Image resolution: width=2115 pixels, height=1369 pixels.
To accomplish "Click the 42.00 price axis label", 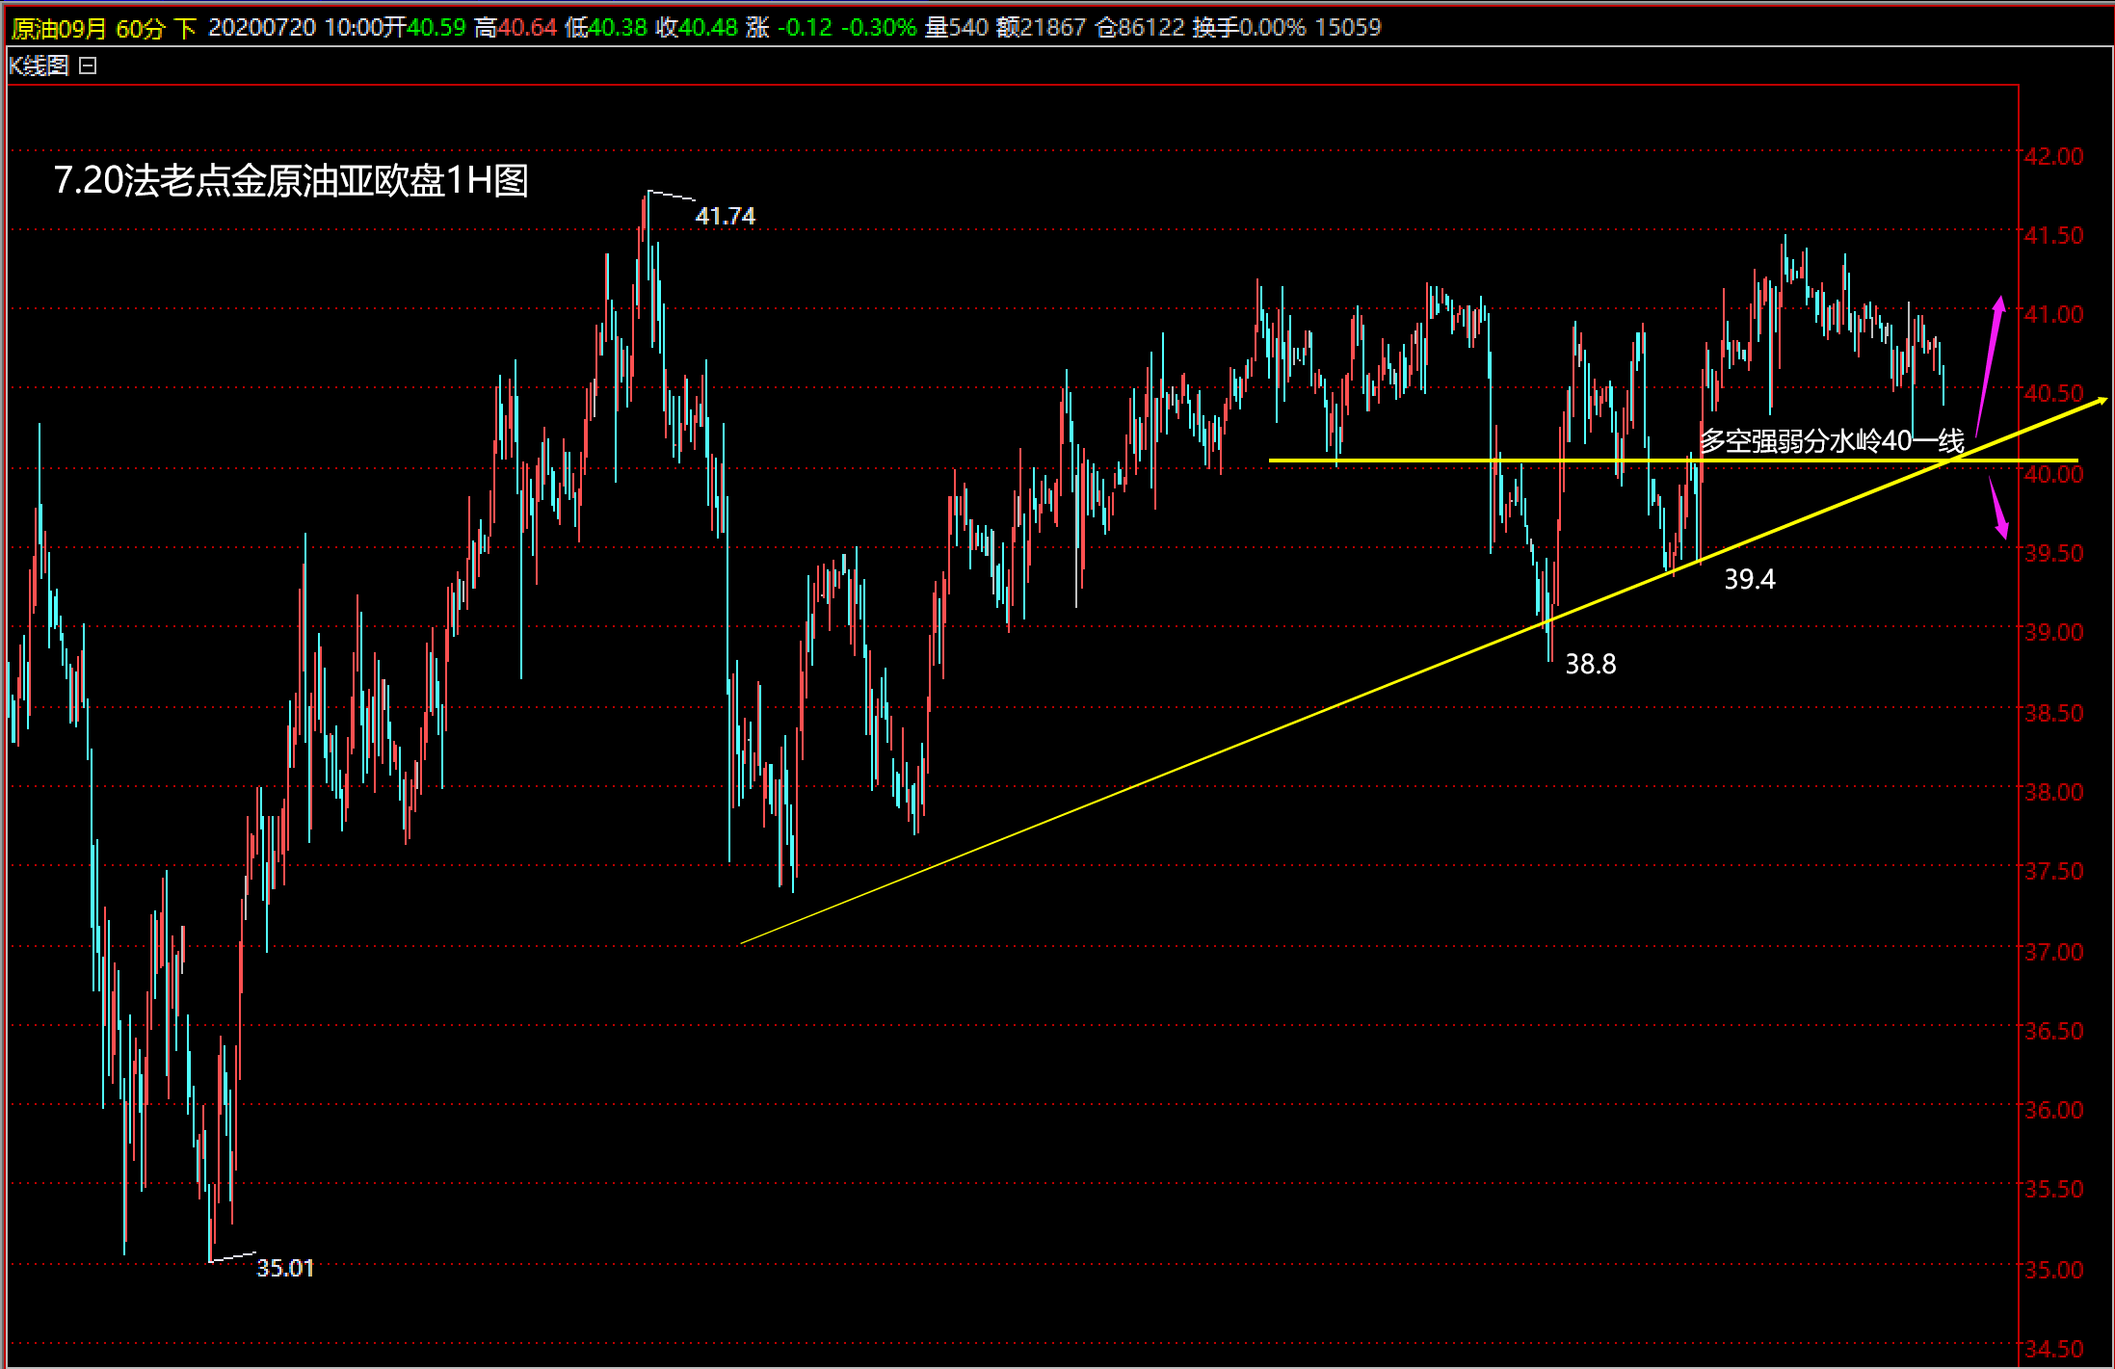I will pos(2053,156).
